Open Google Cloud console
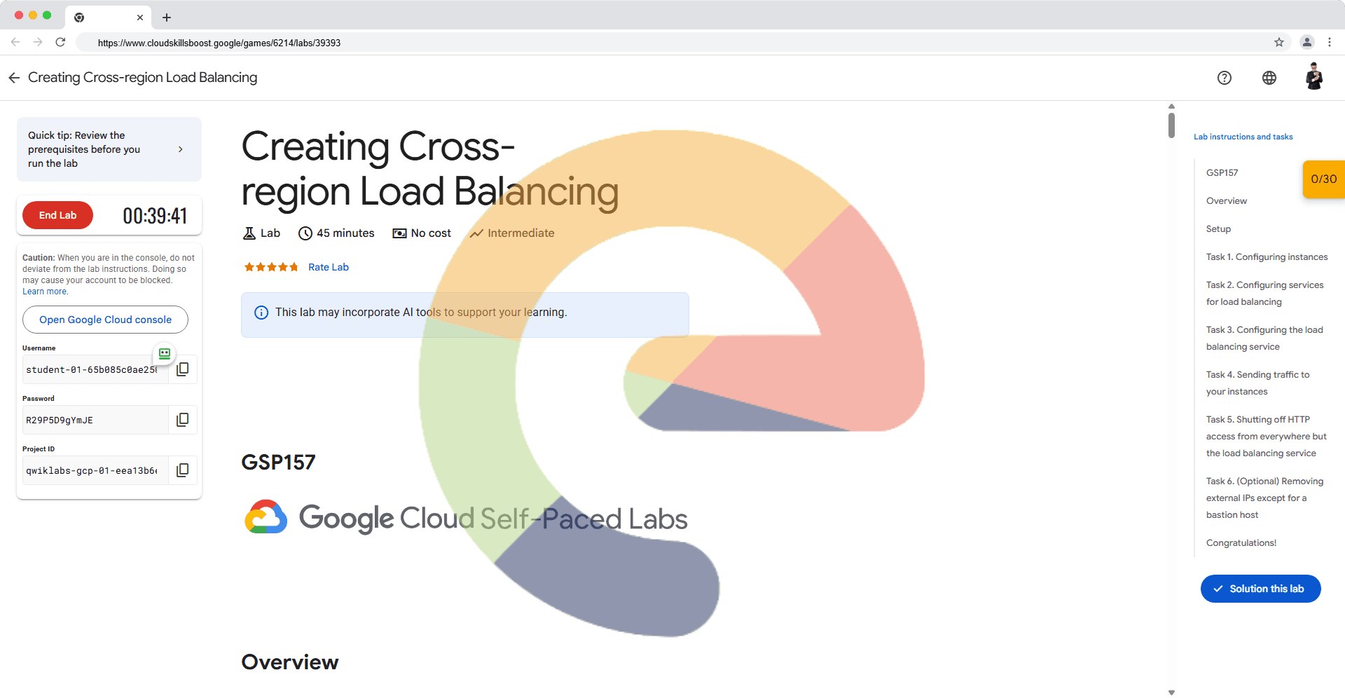This screenshot has width=1345, height=698. coord(105,320)
